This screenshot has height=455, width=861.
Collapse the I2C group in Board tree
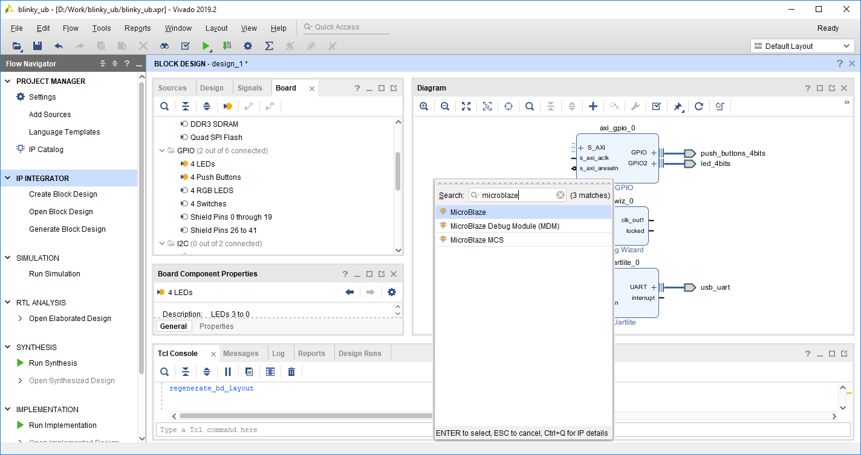[x=162, y=244]
